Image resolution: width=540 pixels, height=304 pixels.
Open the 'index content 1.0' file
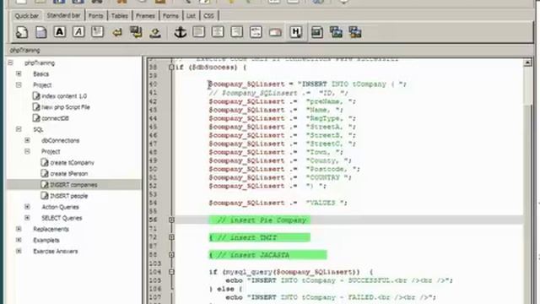(64, 96)
